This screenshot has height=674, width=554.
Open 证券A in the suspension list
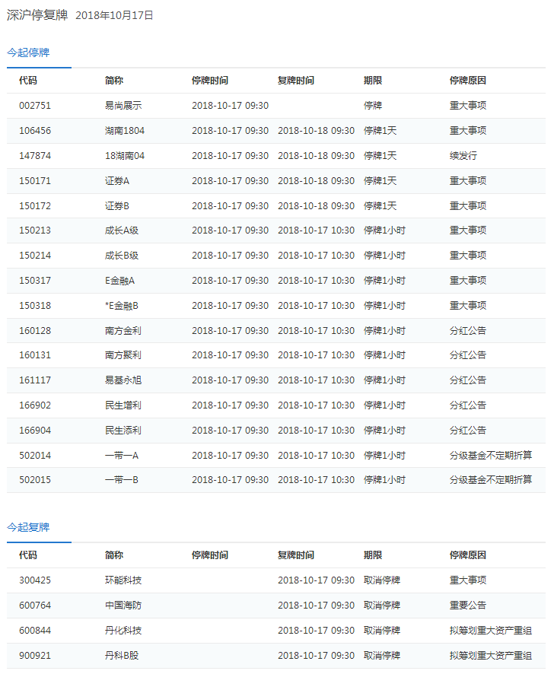tap(117, 181)
